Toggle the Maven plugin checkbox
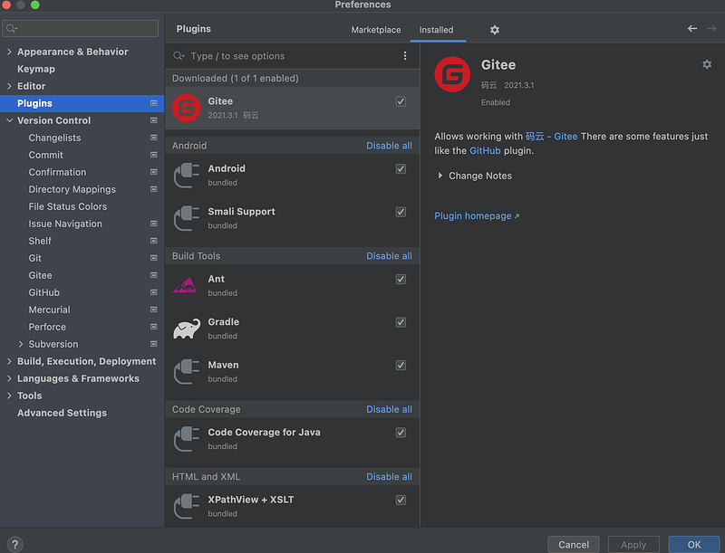This screenshot has width=725, height=553. click(x=401, y=365)
